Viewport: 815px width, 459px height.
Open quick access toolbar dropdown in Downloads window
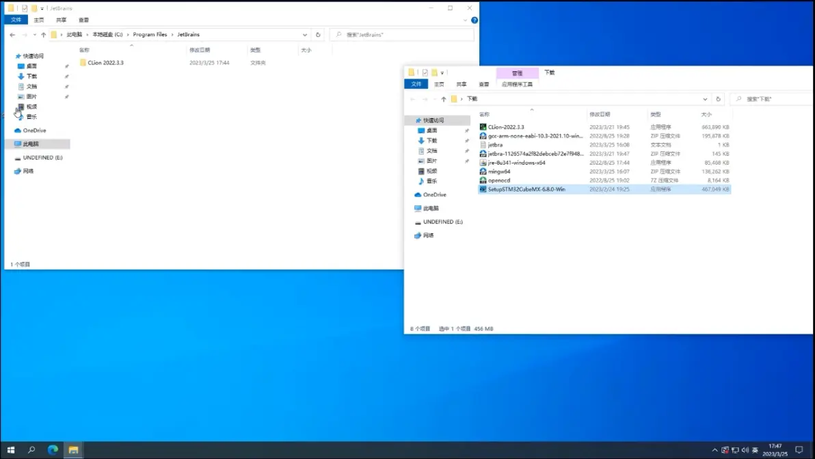pos(442,73)
